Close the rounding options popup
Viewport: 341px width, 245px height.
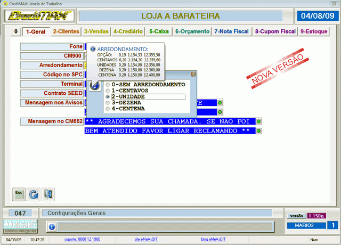pyautogui.click(x=193, y=75)
